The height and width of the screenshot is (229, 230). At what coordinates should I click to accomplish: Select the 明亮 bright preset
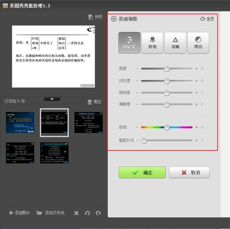pyautogui.click(x=198, y=43)
